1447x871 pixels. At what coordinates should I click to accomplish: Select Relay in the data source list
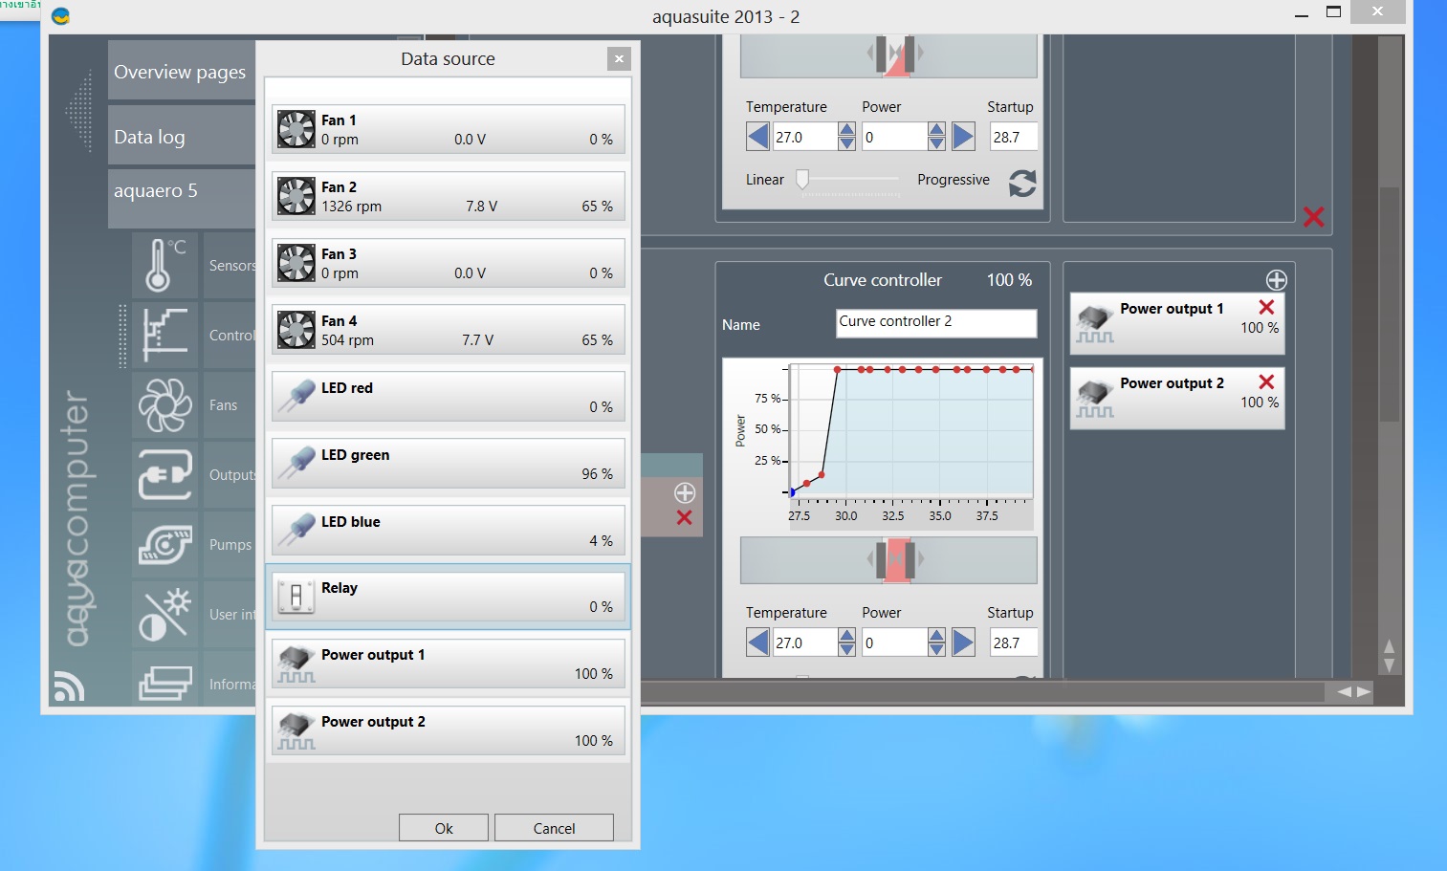point(448,597)
